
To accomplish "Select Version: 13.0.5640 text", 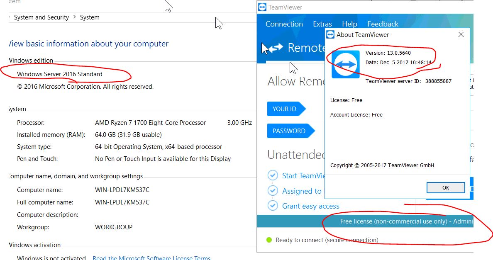I will coord(388,53).
